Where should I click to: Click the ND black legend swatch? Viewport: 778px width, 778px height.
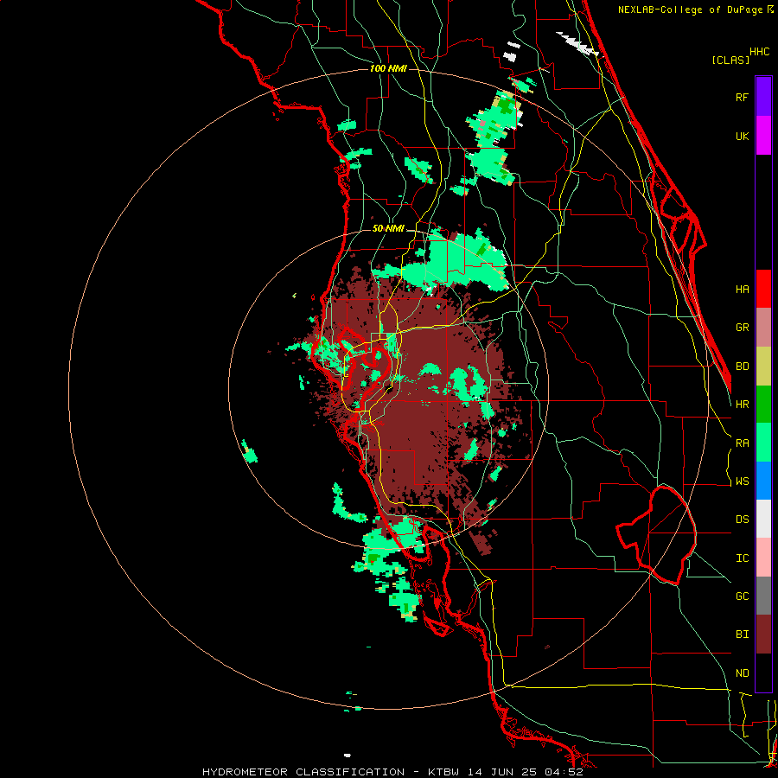coord(763,673)
